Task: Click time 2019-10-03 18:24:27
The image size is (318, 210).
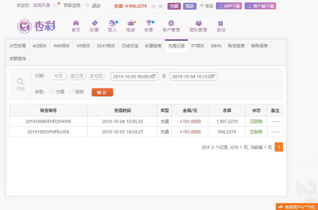Action: (x=122, y=132)
